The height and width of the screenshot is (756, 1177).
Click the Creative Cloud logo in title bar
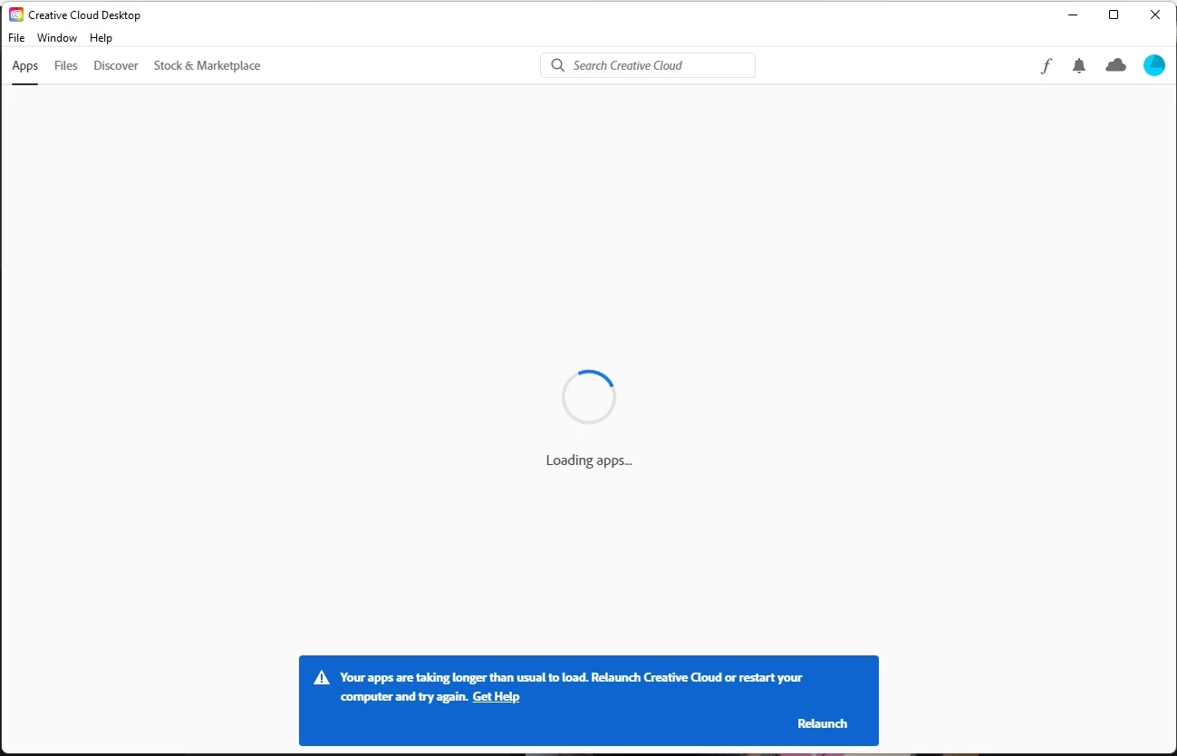click(x=16, y=15)
